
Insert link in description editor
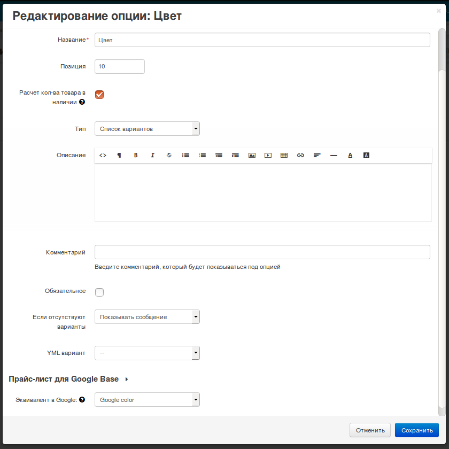[300, 155]
